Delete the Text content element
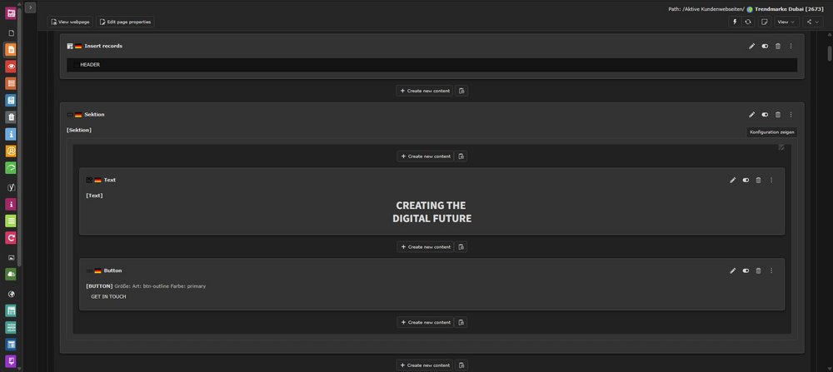 758,180
